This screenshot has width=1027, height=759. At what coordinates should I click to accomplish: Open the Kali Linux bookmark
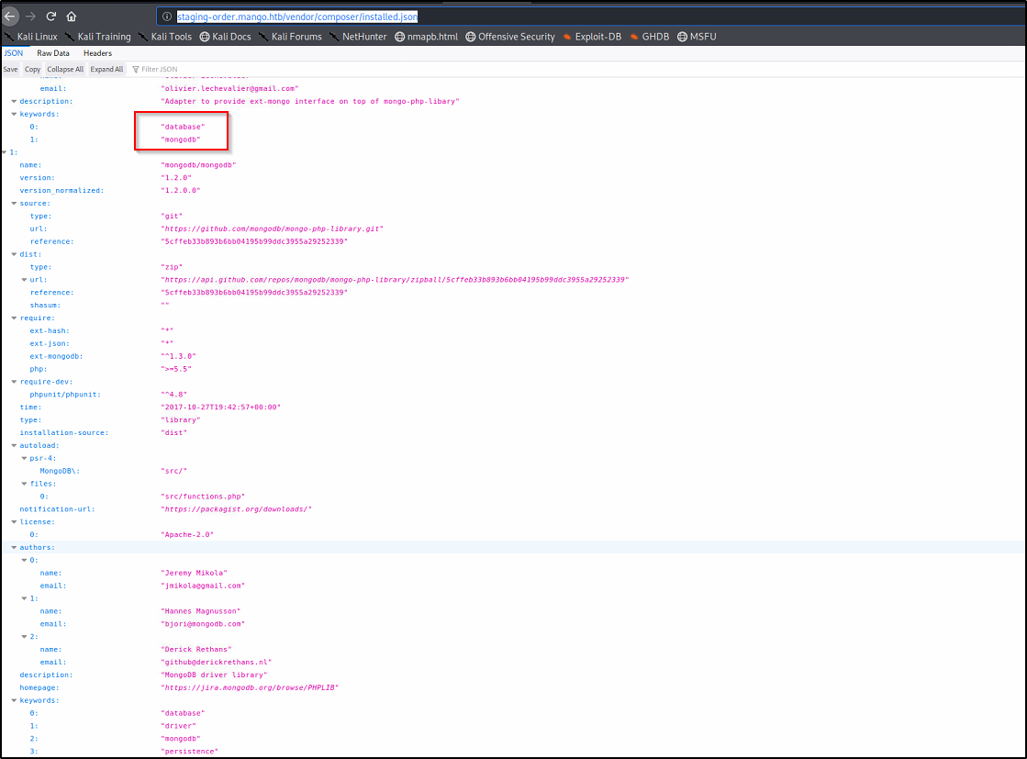click(x=31, y=37)
